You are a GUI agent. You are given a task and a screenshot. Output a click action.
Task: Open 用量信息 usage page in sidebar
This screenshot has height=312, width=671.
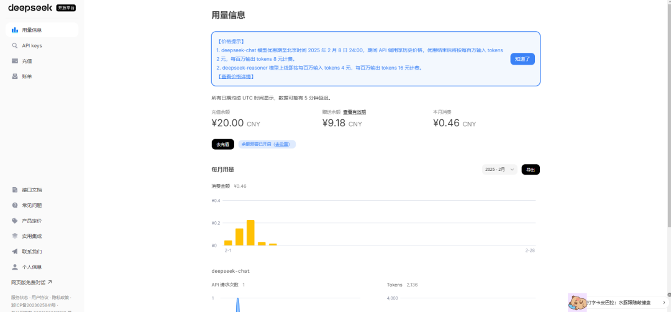coord(42,30)
